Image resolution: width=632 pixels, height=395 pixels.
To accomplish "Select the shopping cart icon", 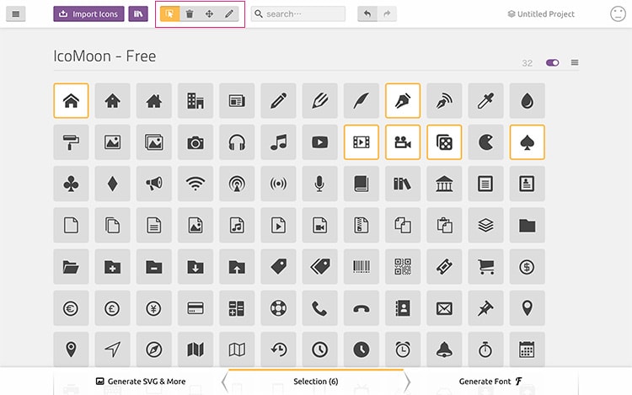I will (x=485, y=266).
